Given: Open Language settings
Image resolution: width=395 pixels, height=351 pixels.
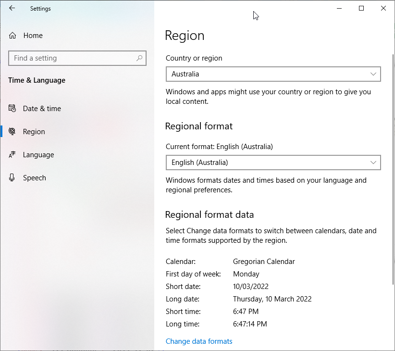Looking at the screenshot, I should pyautogui.click(x=77, y=155).
